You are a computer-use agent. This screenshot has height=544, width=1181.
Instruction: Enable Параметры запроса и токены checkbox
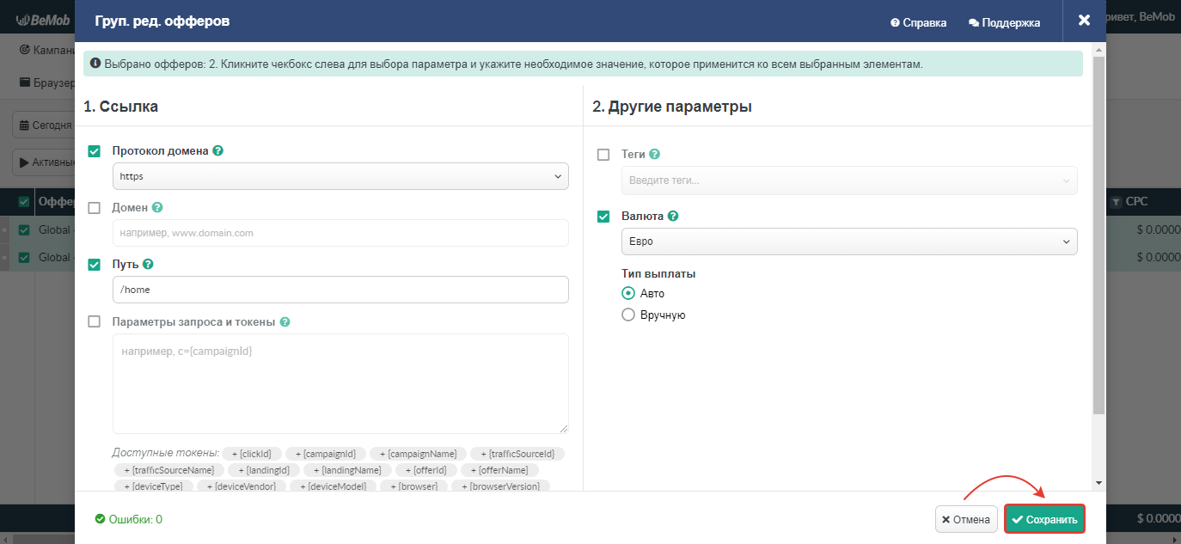95,322
